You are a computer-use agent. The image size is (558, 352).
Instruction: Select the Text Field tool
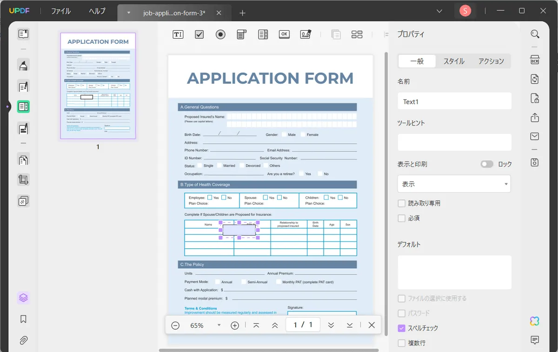(178, 34)
